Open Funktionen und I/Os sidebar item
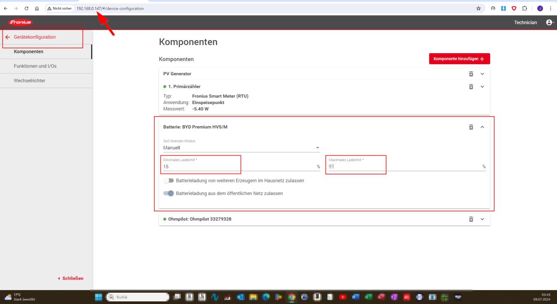The width and height of the screenshot is (557, 304). click(x=46, y=66)
